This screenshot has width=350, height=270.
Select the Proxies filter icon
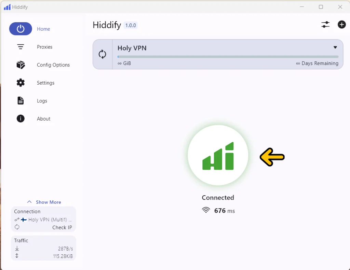pyautogui.click(x=21, y=47)
